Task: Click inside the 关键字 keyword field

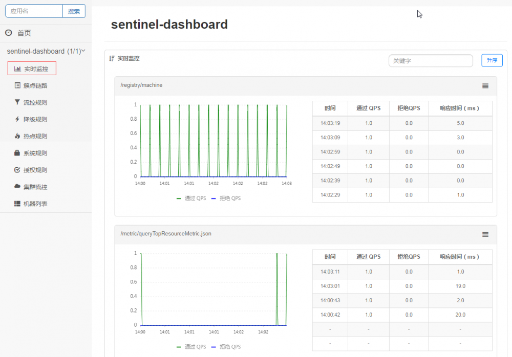Action: [430, 60]
